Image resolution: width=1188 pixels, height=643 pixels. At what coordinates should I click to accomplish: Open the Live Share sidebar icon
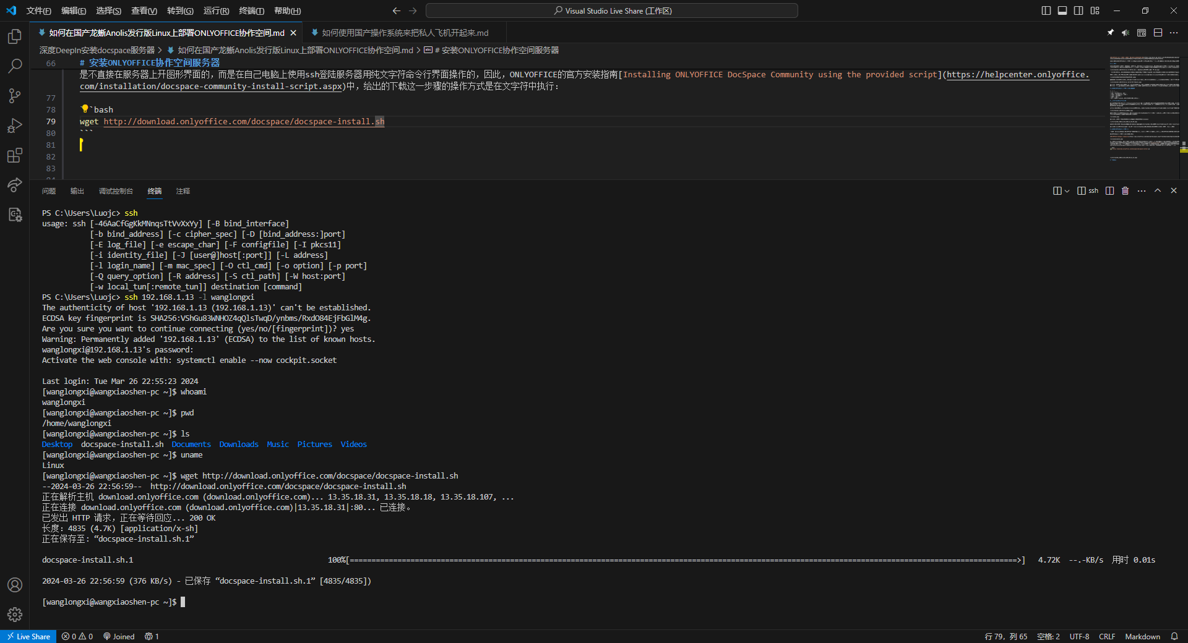(15, 185)
